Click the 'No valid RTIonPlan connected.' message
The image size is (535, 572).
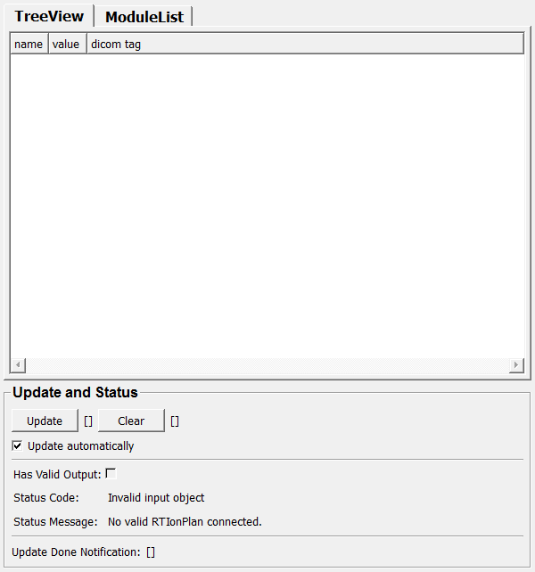[185, 521]
